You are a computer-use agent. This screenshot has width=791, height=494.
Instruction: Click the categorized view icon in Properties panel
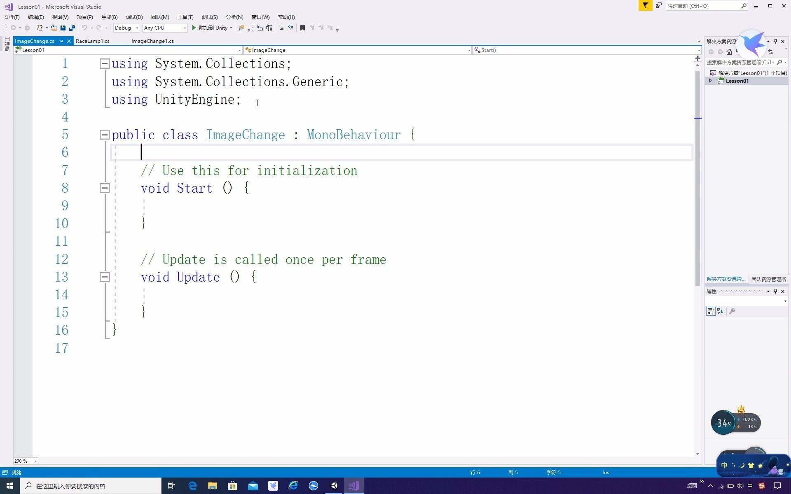710,311
